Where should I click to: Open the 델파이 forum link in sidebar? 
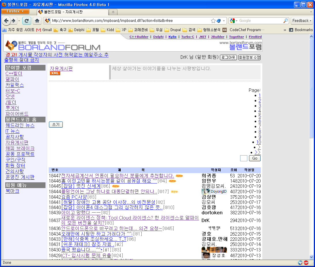tap(12, 79)
